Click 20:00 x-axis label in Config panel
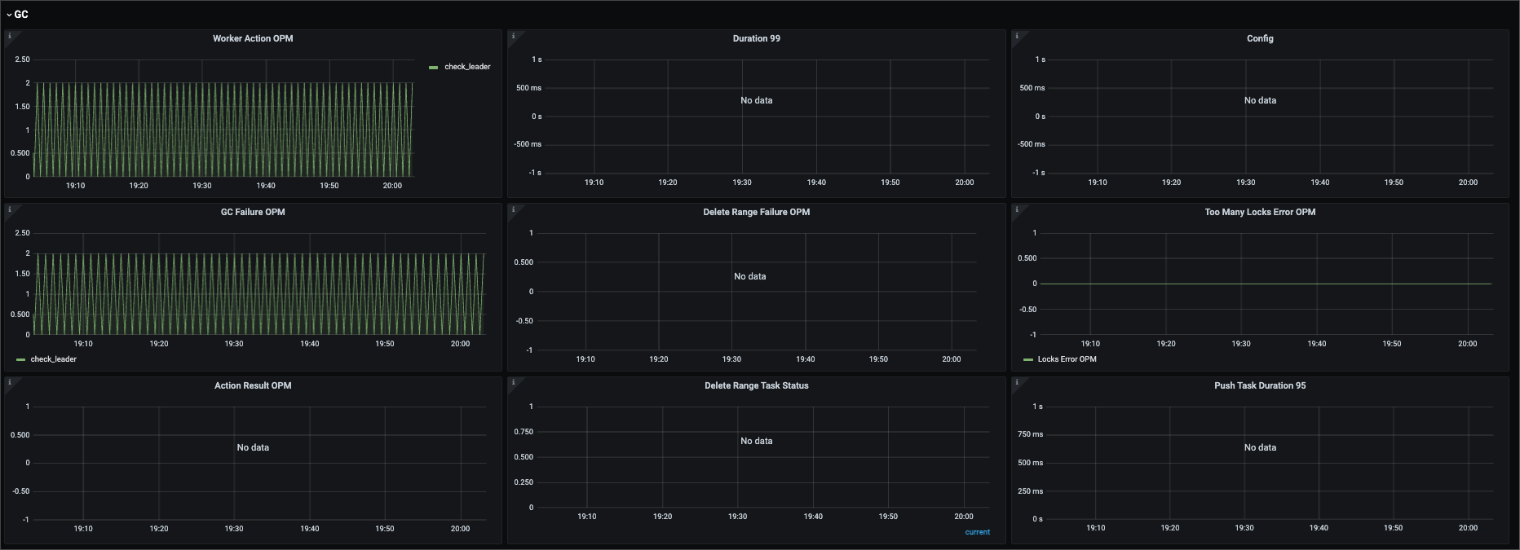Image resolution: width=1520 pixels, height=550 pixels. [1468, 183]
